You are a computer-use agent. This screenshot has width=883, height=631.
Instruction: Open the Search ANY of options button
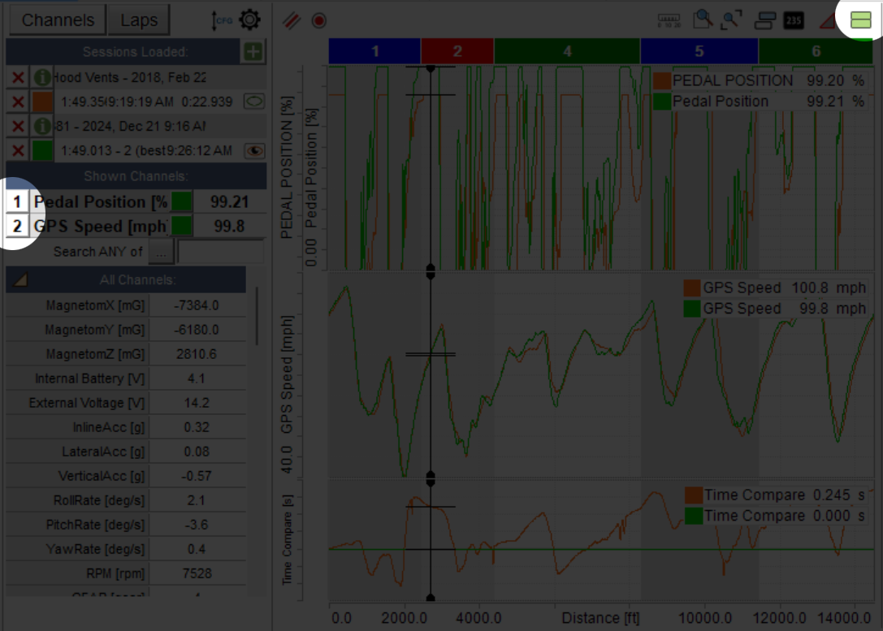pyautogui.click(x=161, y=252)
